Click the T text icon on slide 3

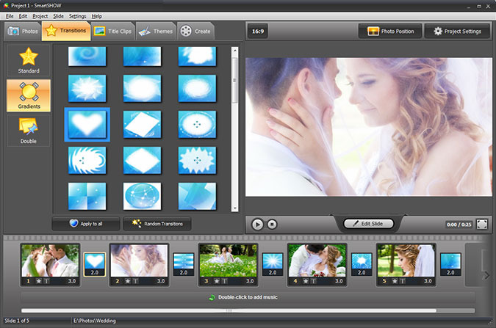(225, 281)
